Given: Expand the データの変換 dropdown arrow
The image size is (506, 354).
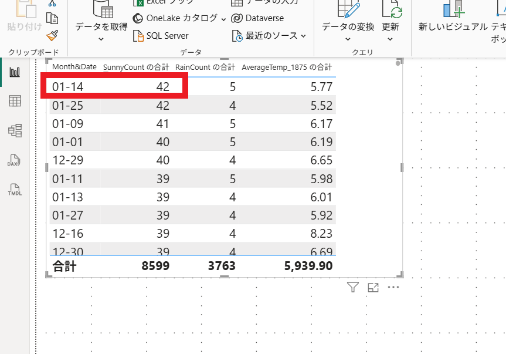Looking at the screenshot, I should point(348,39).
